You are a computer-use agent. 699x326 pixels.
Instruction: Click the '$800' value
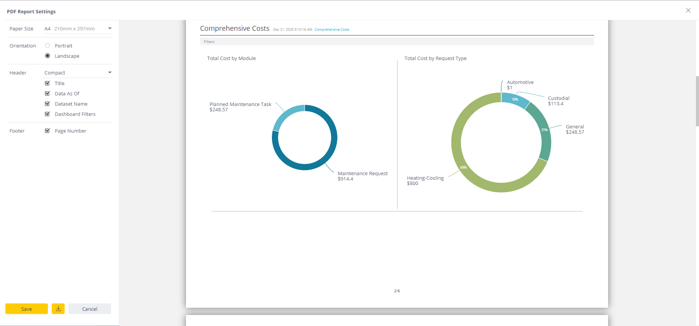[413, 184]
